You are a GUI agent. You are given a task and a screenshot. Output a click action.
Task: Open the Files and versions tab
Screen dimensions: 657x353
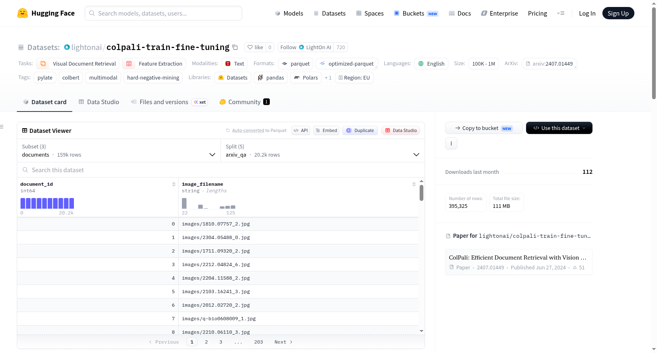tap(169, 102)
